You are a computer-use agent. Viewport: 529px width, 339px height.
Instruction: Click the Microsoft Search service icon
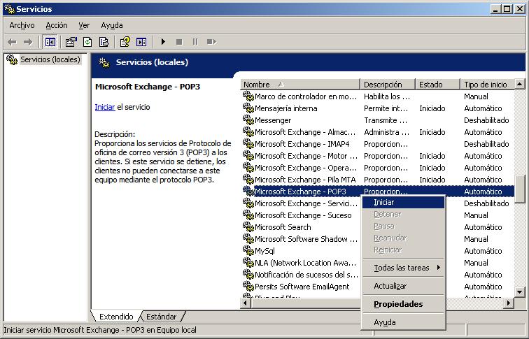248,226
